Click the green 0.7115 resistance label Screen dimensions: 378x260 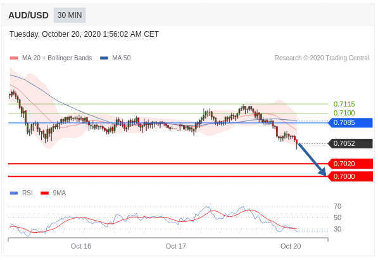pos(344,104)
